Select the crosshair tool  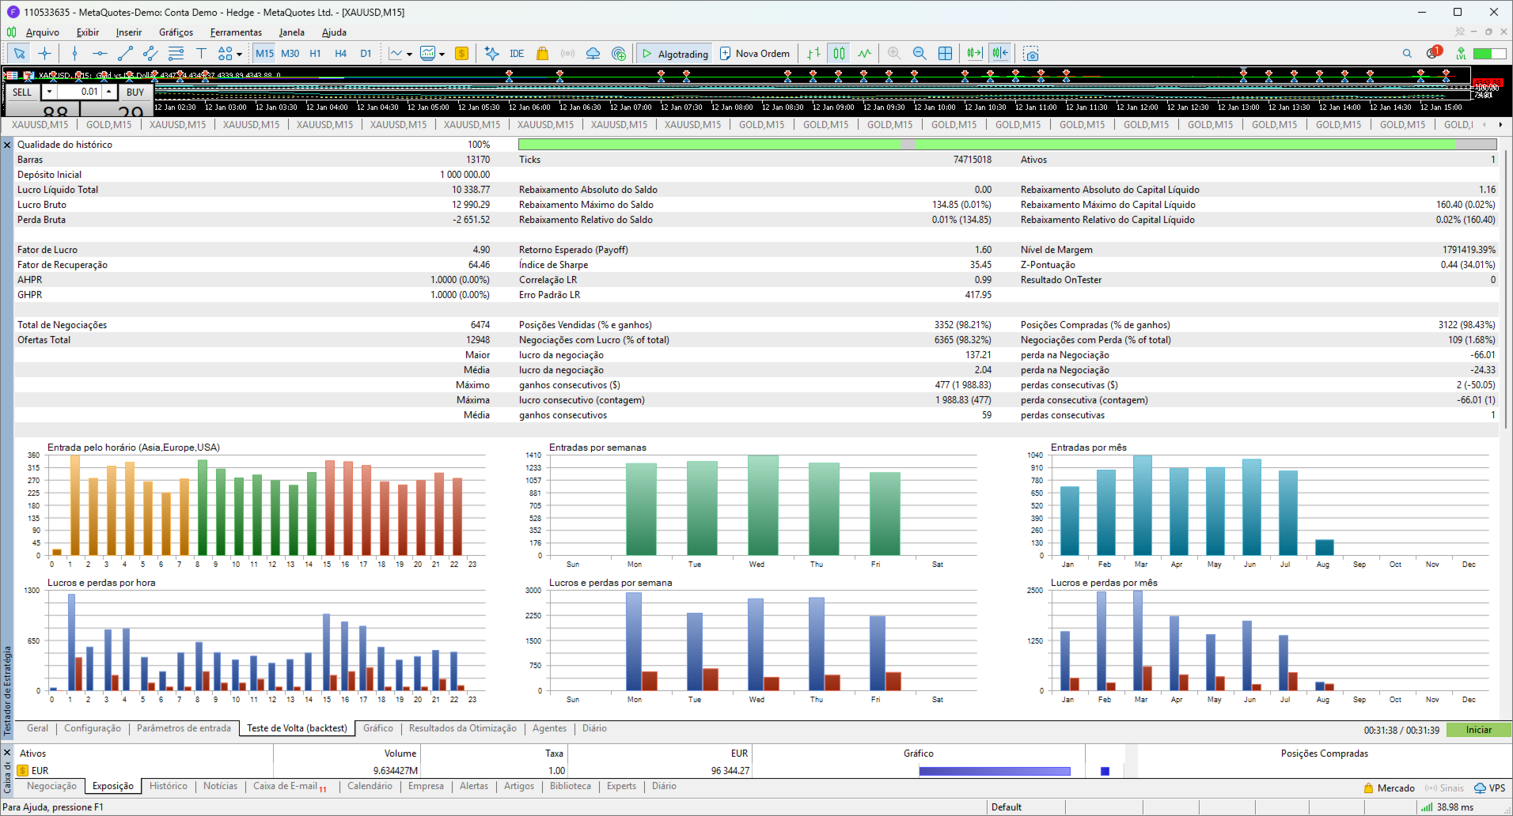45,54
